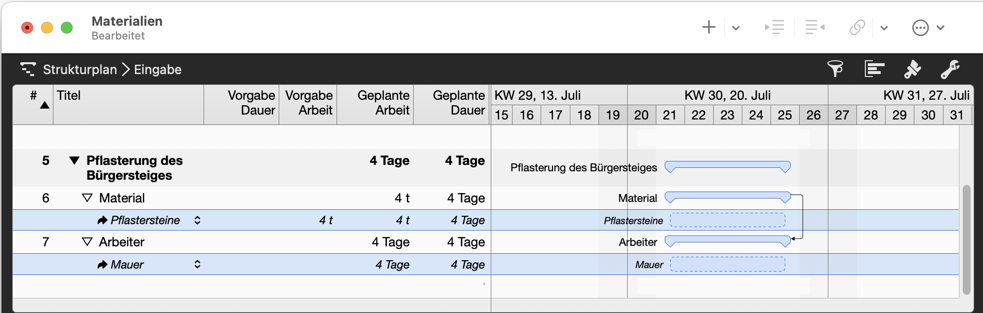Select Strukturplan in the breadcrumb
The width and height of the screenshot is (983, 313).
(x=81, y=70)
